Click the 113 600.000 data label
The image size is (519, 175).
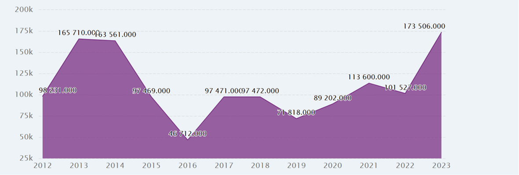pos(369,77)
